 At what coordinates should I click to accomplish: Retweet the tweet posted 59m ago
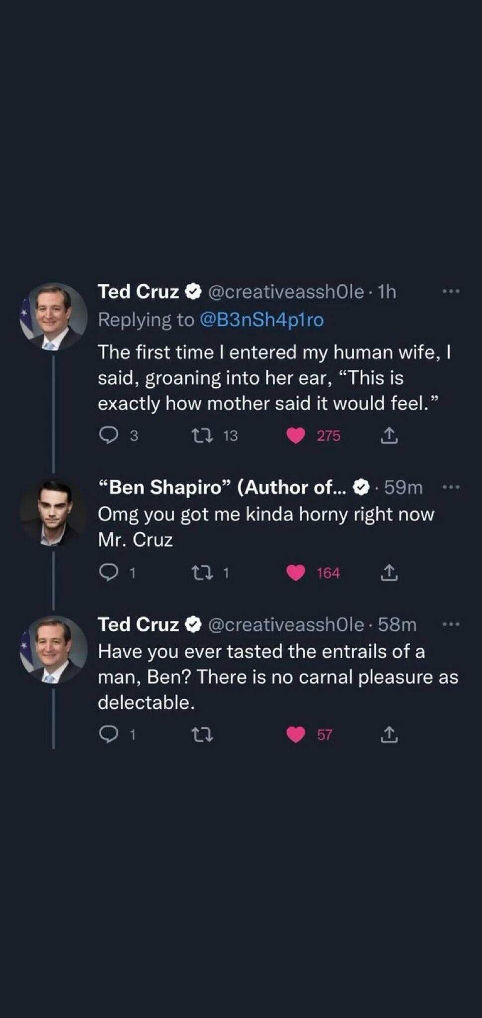click(x=202, y=573)
